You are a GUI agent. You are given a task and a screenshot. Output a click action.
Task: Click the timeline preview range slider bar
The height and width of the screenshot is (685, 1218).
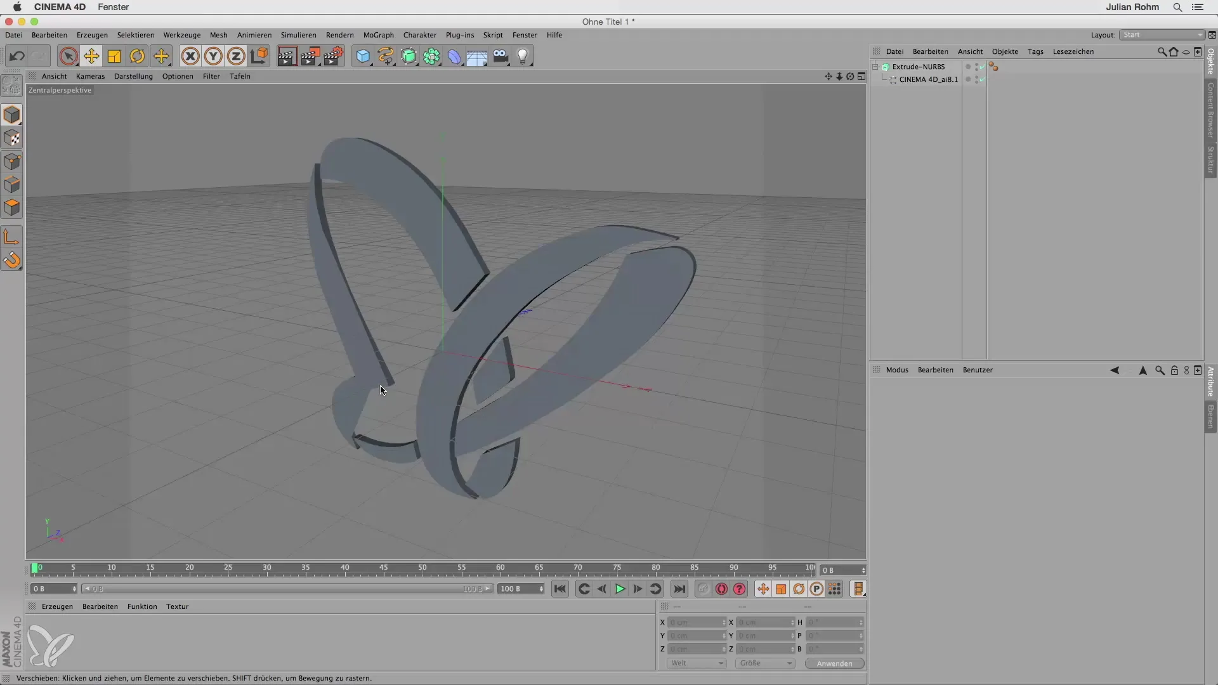coord(287,589)
